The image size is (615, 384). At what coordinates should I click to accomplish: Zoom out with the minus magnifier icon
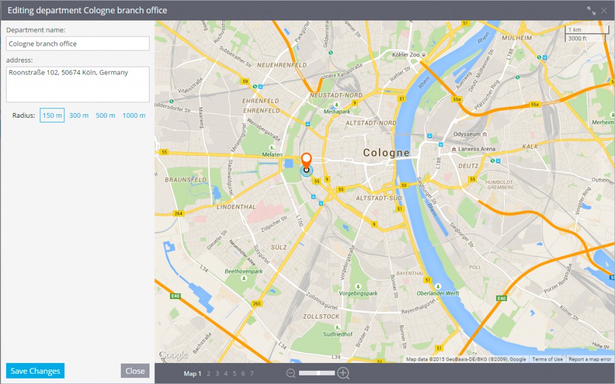(x=291, y=373)
